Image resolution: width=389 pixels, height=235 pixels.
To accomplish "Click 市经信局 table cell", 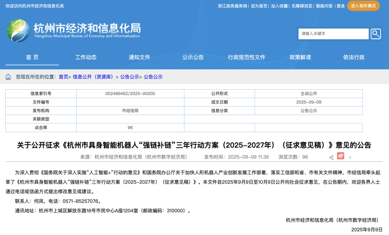I will [x=130, y=110].
